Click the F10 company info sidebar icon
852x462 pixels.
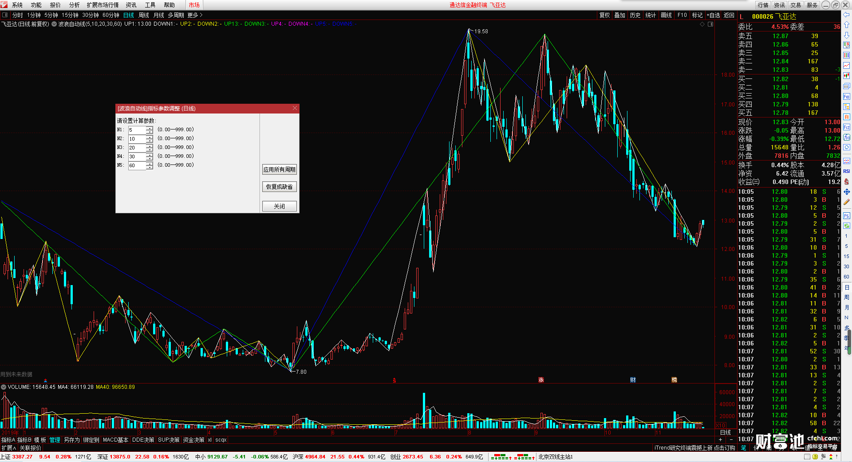846,96
